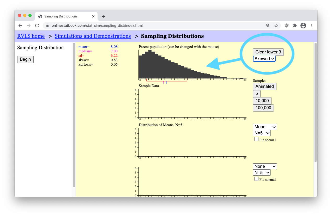Open a new tab with the plus button
Image resolution: width=332 pixels, height=216 pixels.
tap(103, 16)
